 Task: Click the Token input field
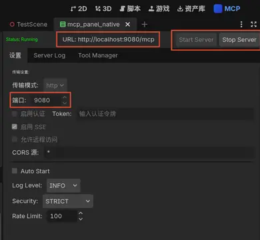pyautogui.click(x=165, y=114)
